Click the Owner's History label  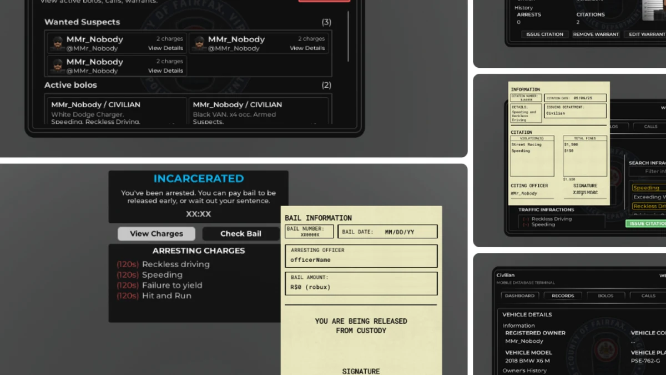pos(524,371)
